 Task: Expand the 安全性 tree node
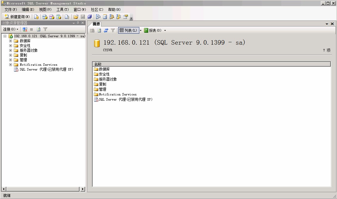10,46
